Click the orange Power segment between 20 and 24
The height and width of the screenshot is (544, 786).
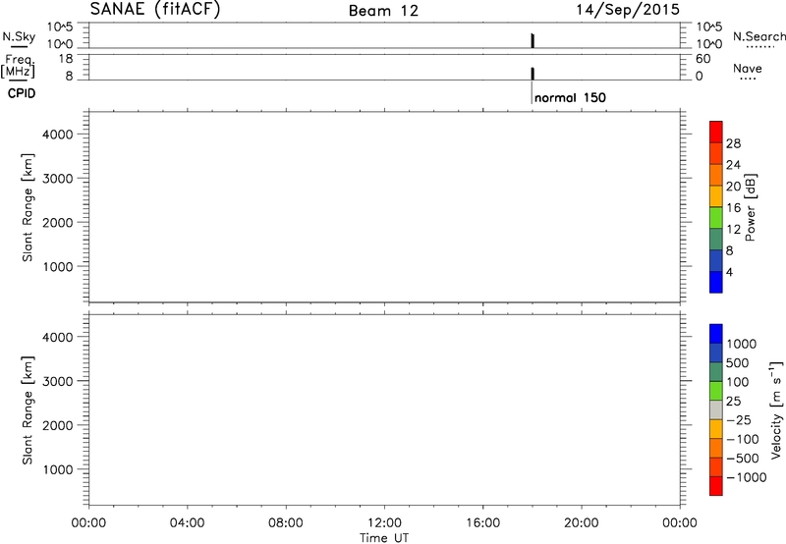pos(716,175)
